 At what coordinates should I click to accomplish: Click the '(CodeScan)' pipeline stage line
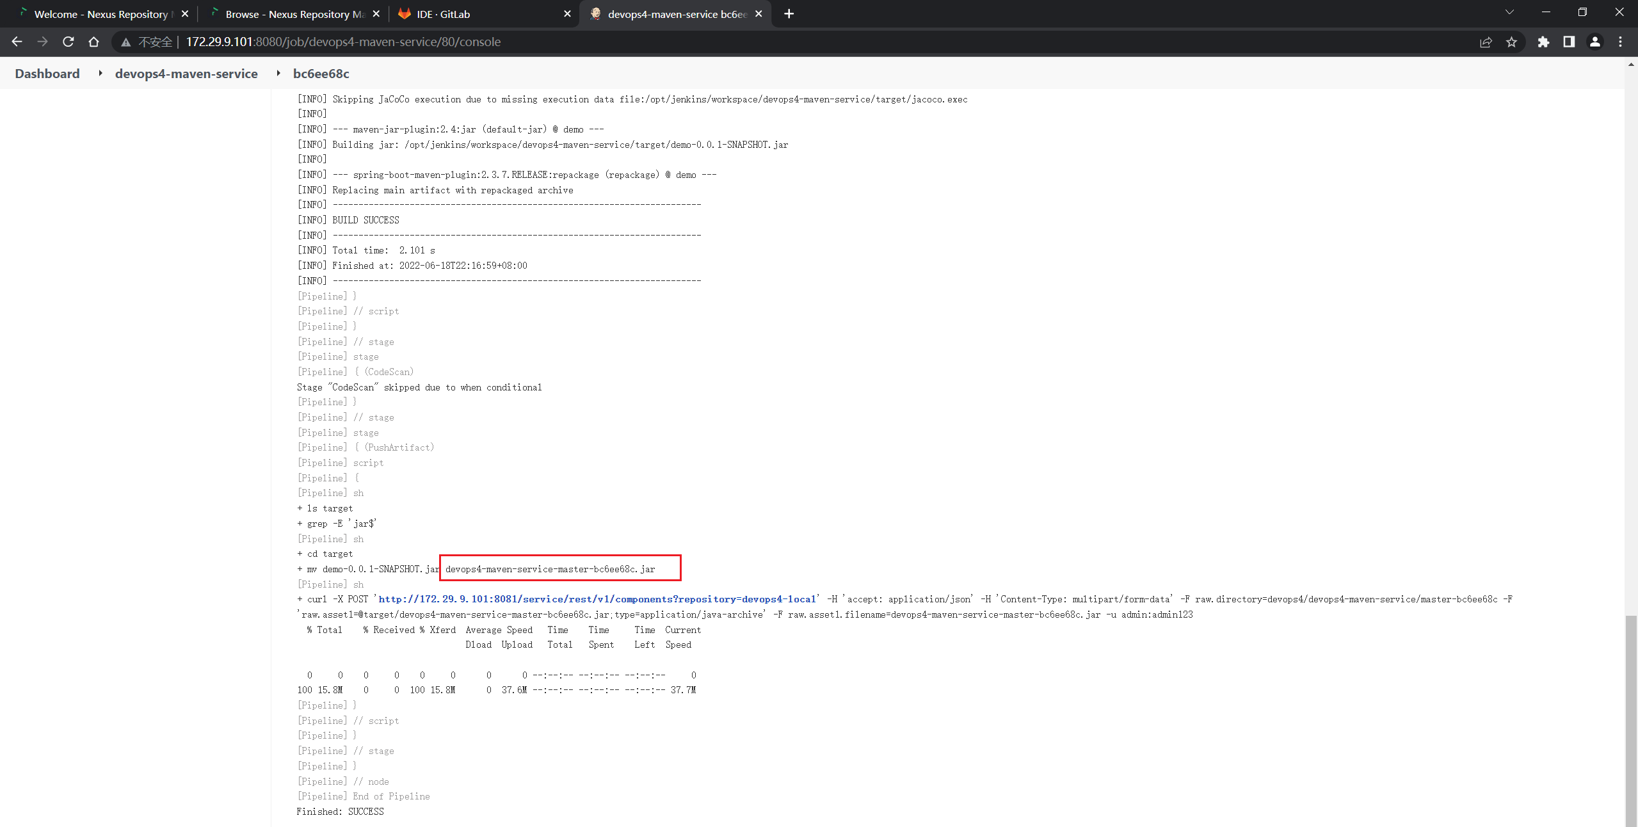click(x=355, y=372)
